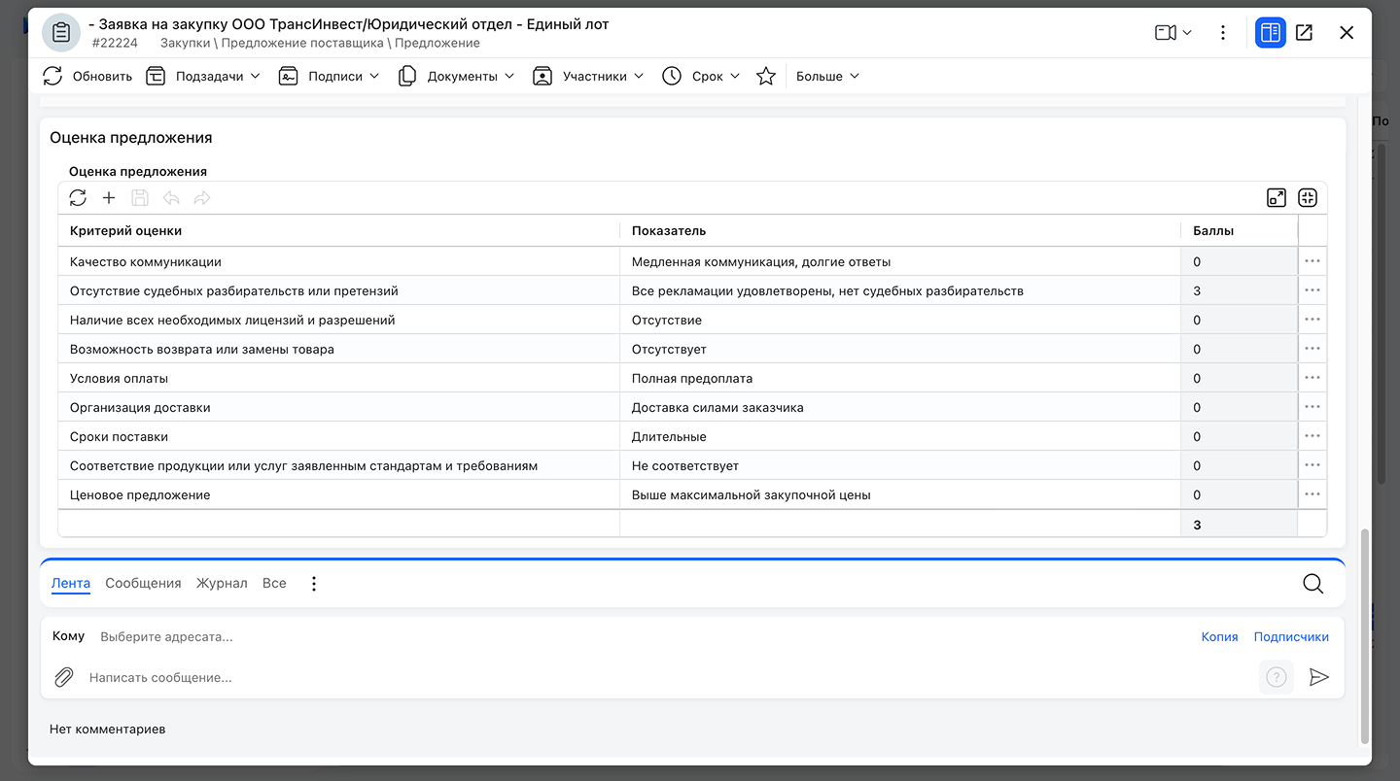
Task: Toggle the side panel layout button
Action: coord(1270,33)
